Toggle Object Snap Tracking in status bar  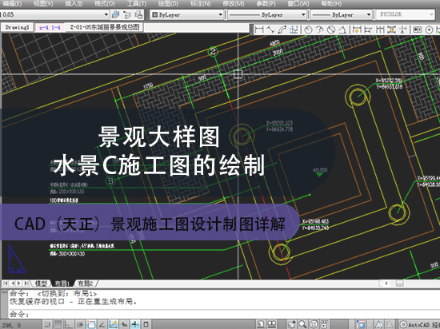coord(102,324)
